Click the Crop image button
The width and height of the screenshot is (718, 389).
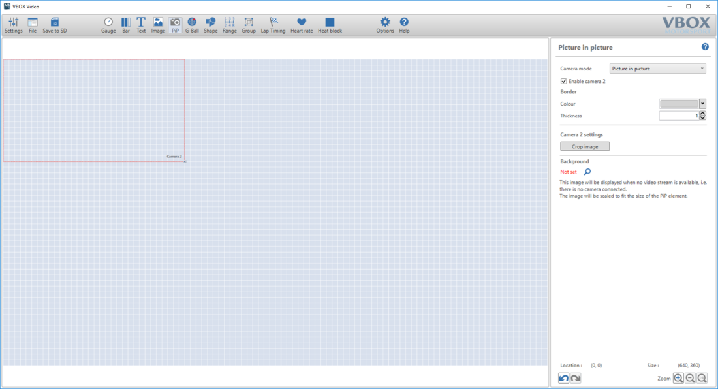click(585, 146)
